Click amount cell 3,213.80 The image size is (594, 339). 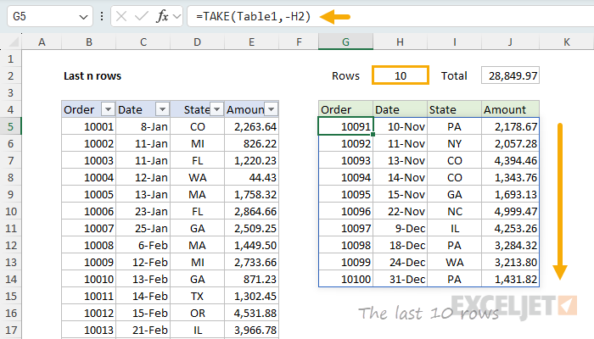click(510, 262)
